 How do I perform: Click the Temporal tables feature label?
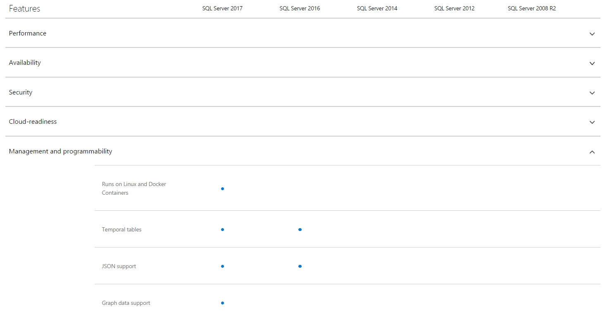[x=121, y=229]
